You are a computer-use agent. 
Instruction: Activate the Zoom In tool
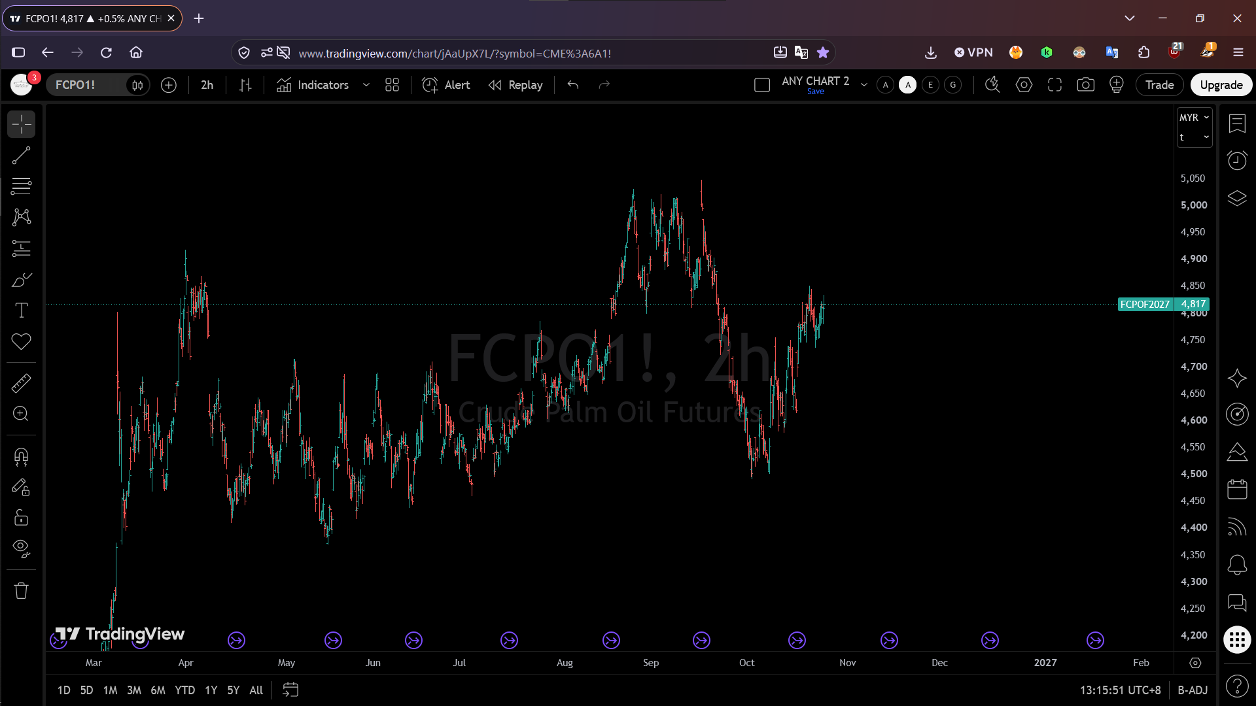coord(21,414)
